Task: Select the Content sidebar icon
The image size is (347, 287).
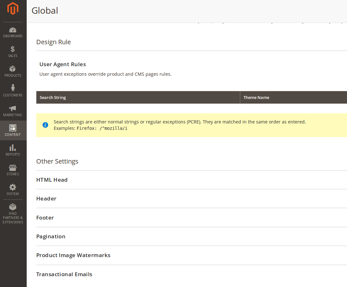Action: click(13, 130)
